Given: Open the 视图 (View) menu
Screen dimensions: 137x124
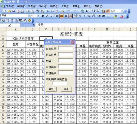Looking at the screenshot, I should click(x=32, y=6).
